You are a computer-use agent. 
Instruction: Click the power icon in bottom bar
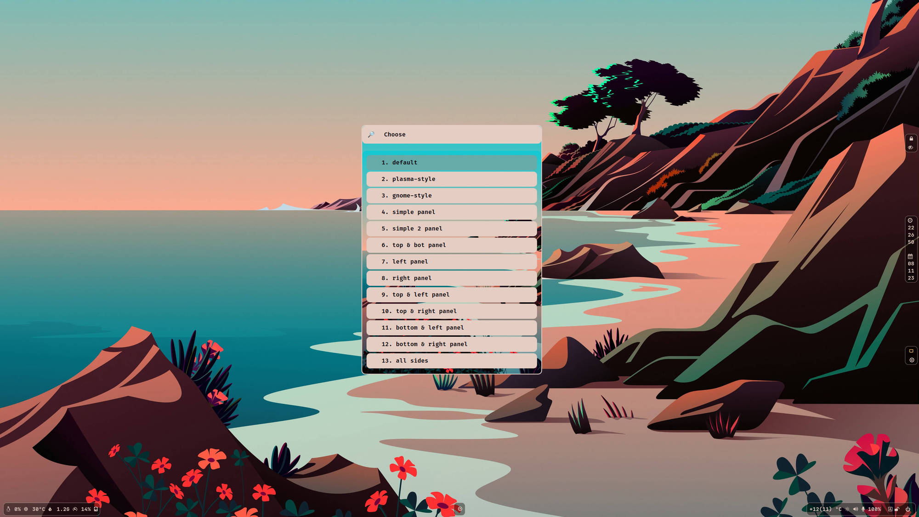pyautogui.click(x=908, y=509)
